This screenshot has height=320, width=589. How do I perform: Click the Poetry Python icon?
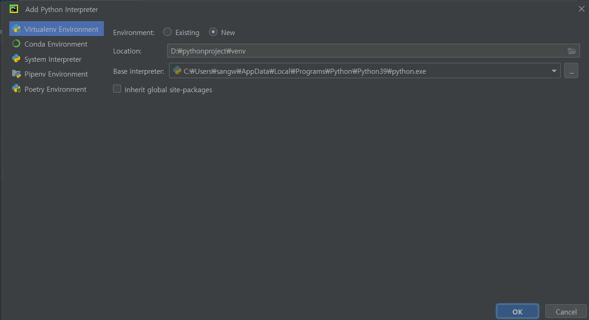(x=16, y=89)
